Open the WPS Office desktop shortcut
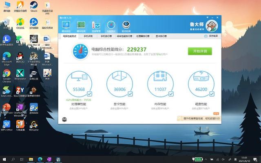Viewport: 261px width, 163px height. click(7, 126)
